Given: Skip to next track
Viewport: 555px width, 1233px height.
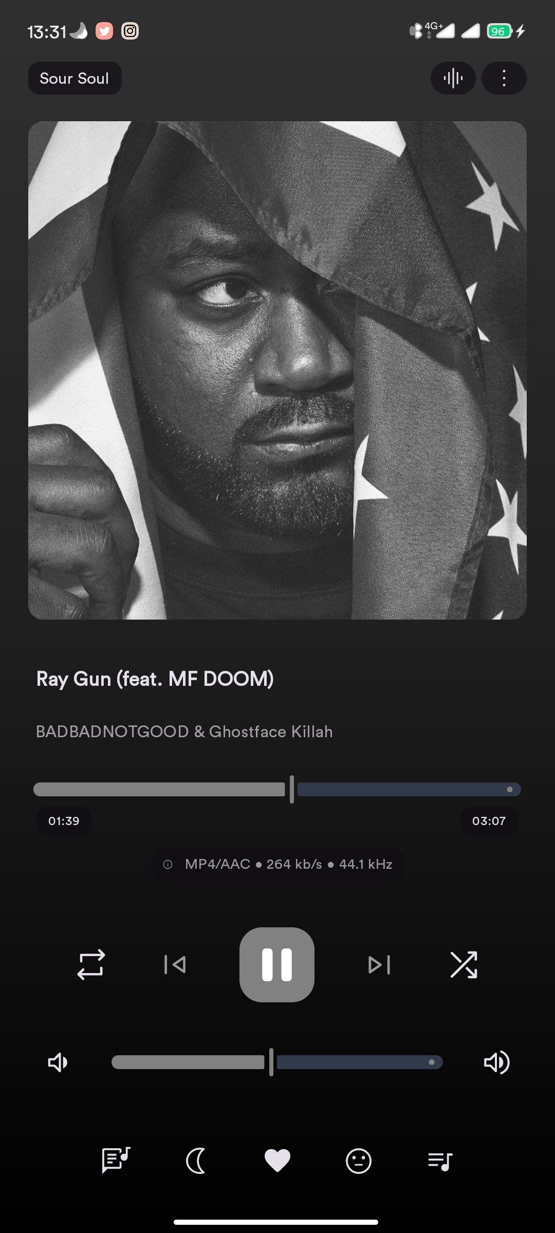Looking at the screenshot, I should coord(379,964).
